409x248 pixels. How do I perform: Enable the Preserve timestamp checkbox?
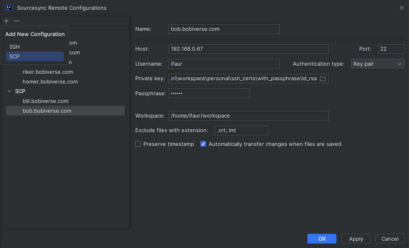(x=138, y=144)
